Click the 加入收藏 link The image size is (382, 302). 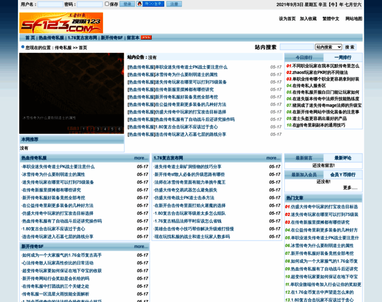coord(308,19)
